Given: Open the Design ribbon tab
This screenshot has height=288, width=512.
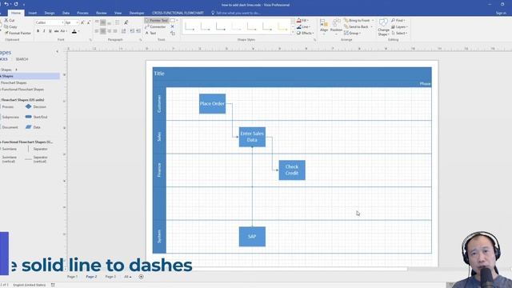Looking at the screenshot, I should point(50,13).
